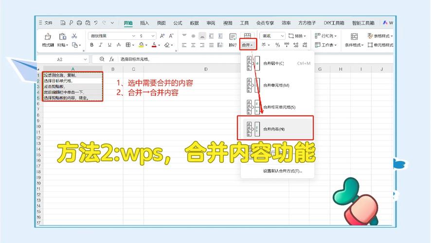
Task: Switch to the Page (页面) tab
Action: tap(162, 23)
